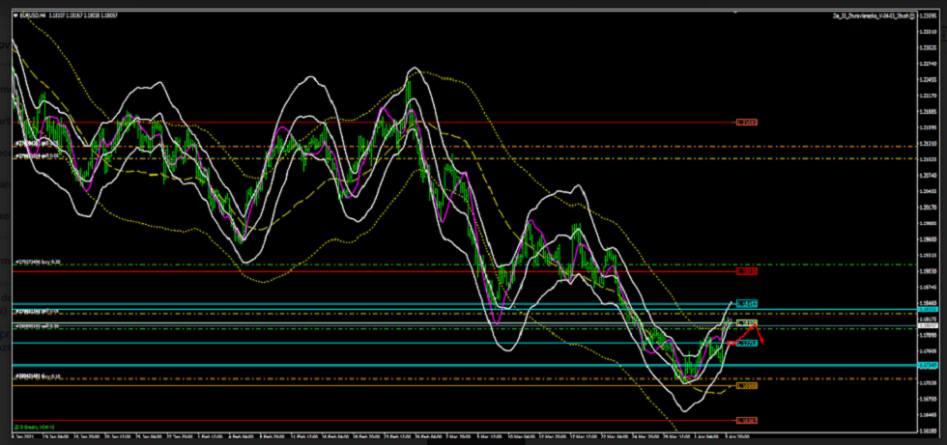The height and width of the screenshot is (445, 947).
Task: Click the upper cyan price label tag
Action: tap(746, 304)
